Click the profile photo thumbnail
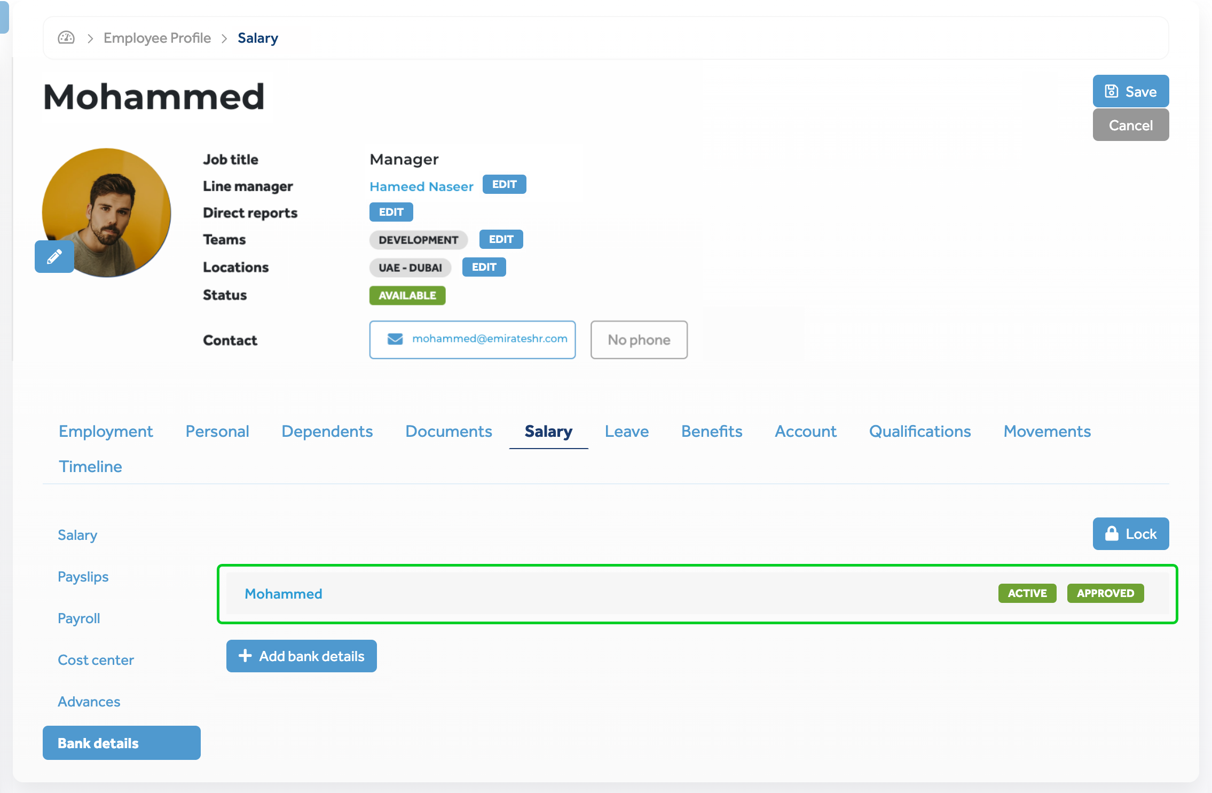1212x793 pixels. [107, 213]
